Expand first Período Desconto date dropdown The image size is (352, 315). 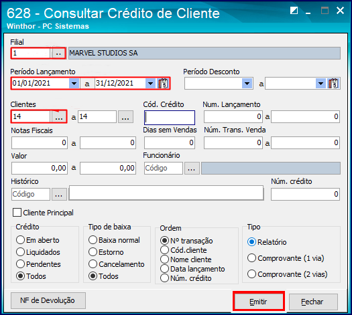coord(247,84)
